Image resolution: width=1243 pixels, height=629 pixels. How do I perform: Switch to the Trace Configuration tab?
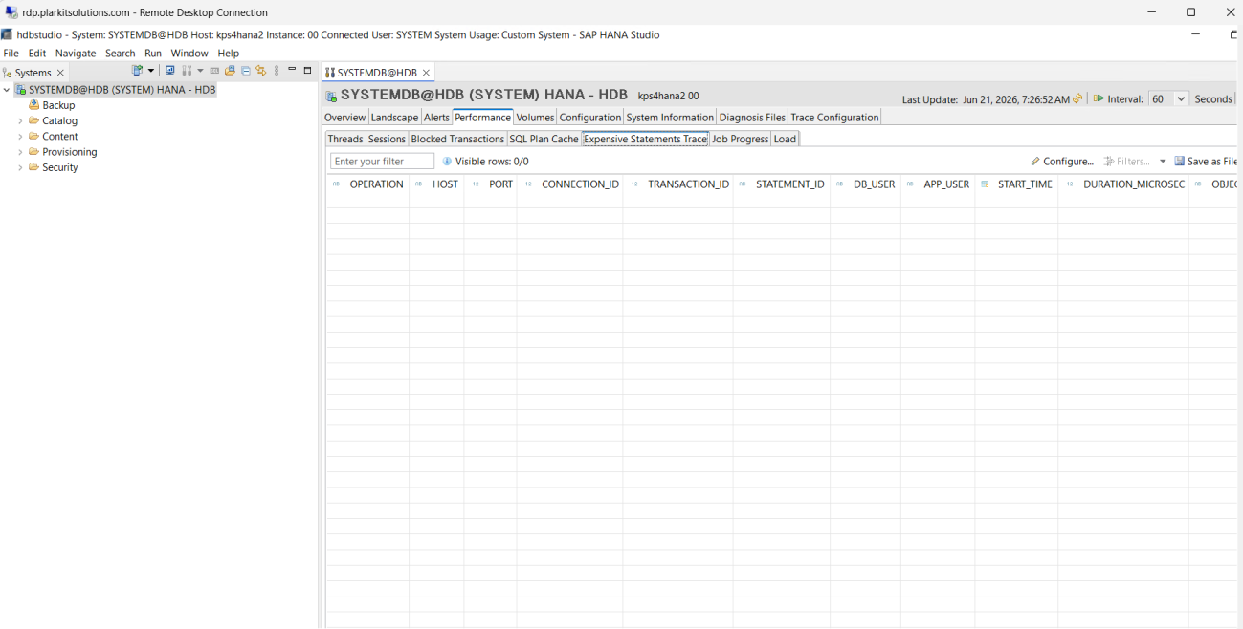pyautogui.click(x=834, y=118)
